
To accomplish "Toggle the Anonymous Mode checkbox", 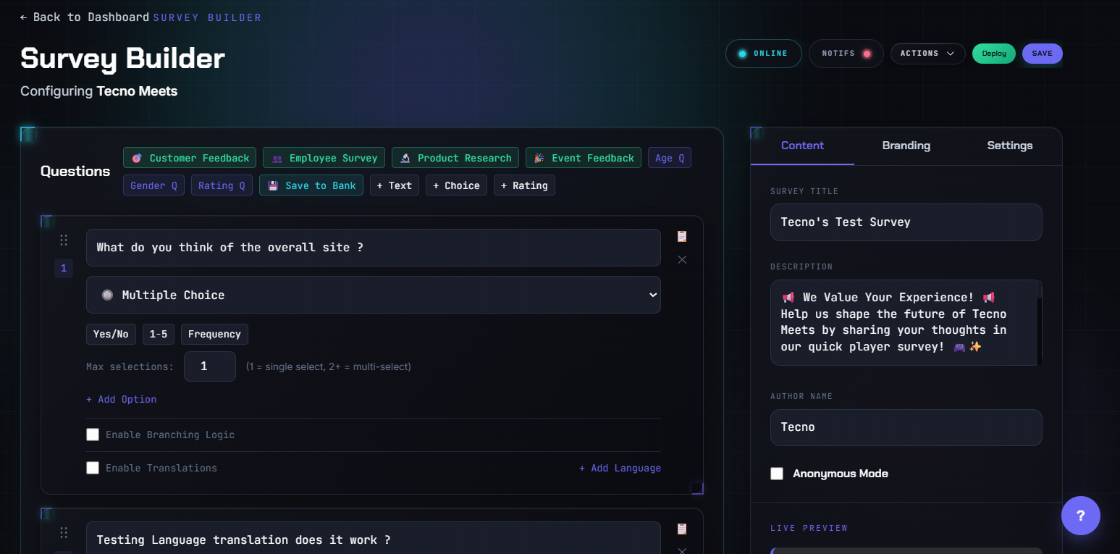I will click(x=777, y=474).
